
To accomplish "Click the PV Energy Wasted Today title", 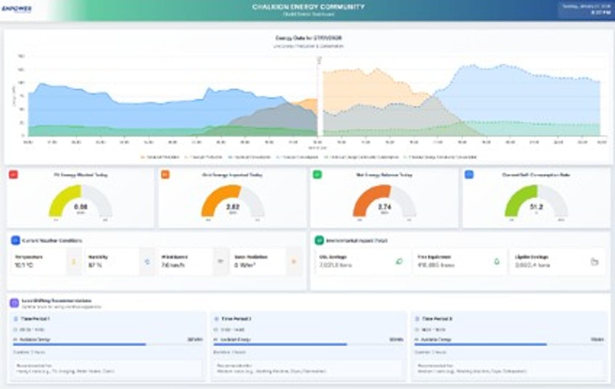I will tap(81, 175).
